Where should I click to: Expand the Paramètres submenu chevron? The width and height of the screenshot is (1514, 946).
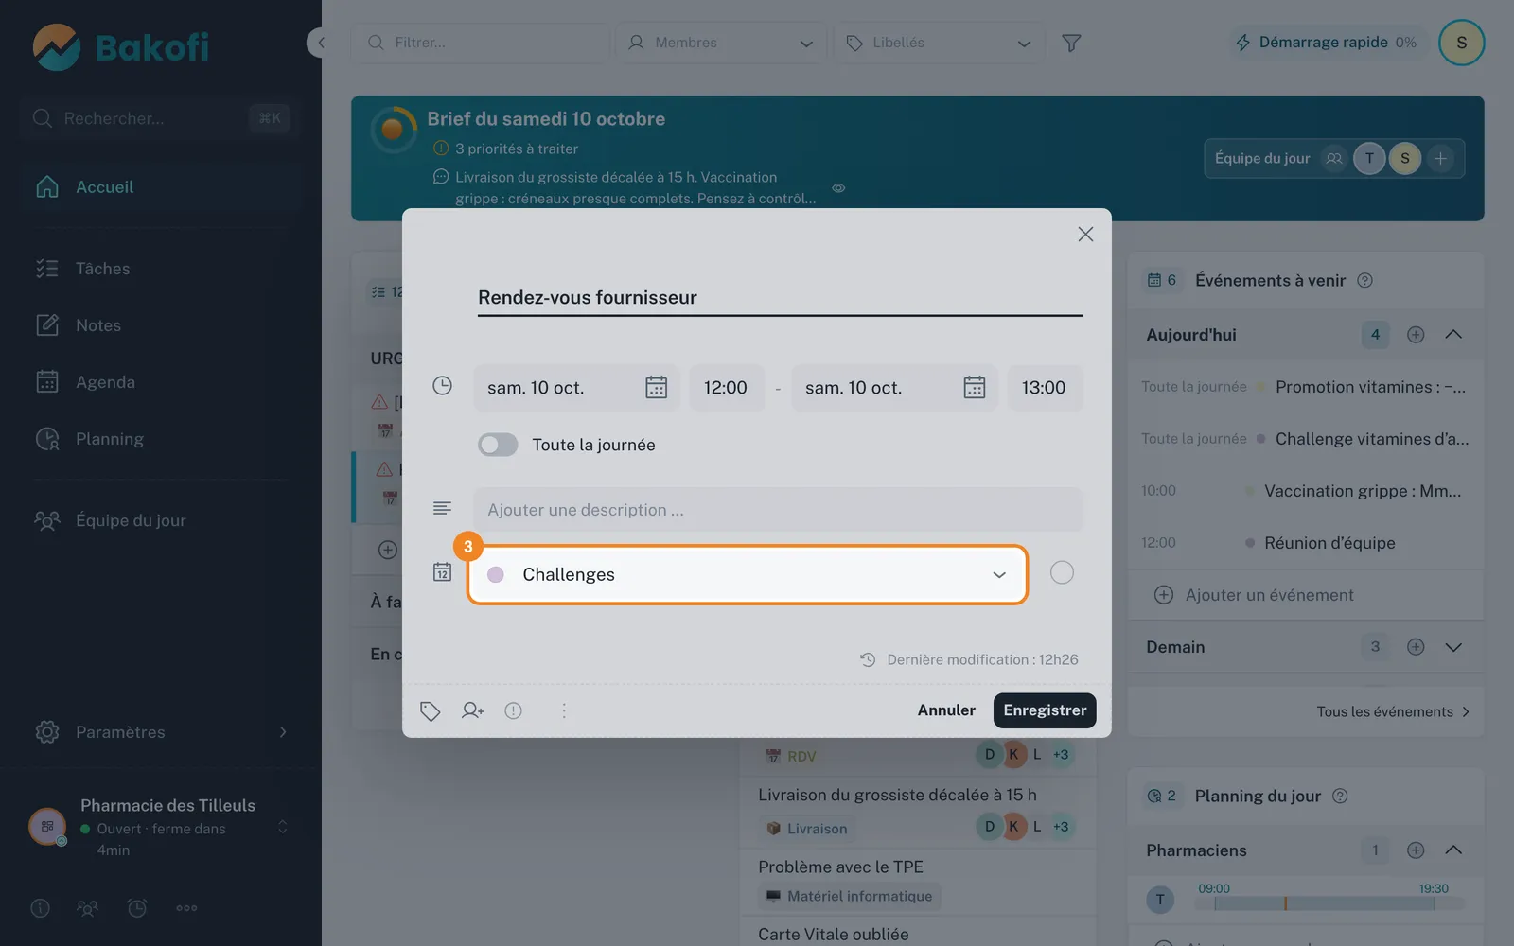click(283, 732)
